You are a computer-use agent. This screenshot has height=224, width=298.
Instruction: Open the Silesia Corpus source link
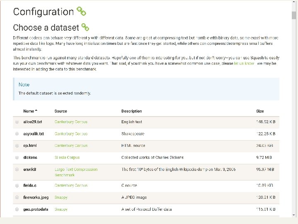pos(67,158)
